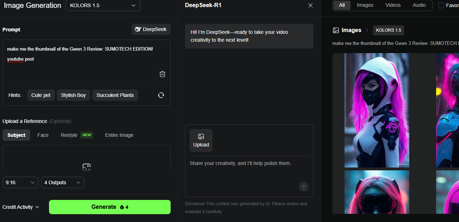Click the Image Generation heading
The image size is (459, 222).
click(x=33, y=5)
